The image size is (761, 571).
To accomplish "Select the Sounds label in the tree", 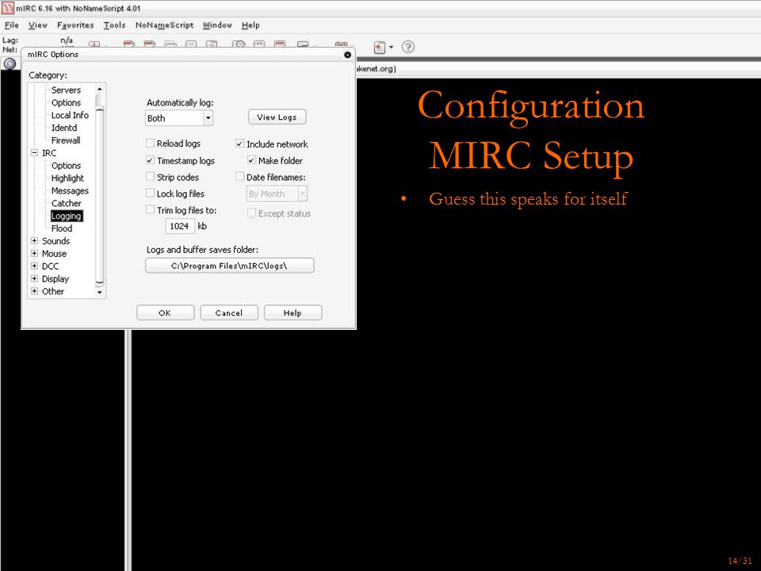I will pyautogui.click(x=55, y=241).
